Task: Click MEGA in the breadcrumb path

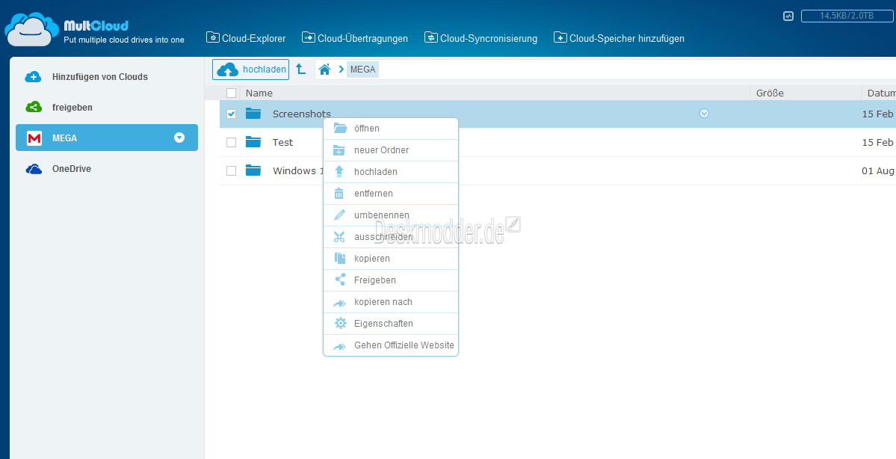Action: click(363, 70)
